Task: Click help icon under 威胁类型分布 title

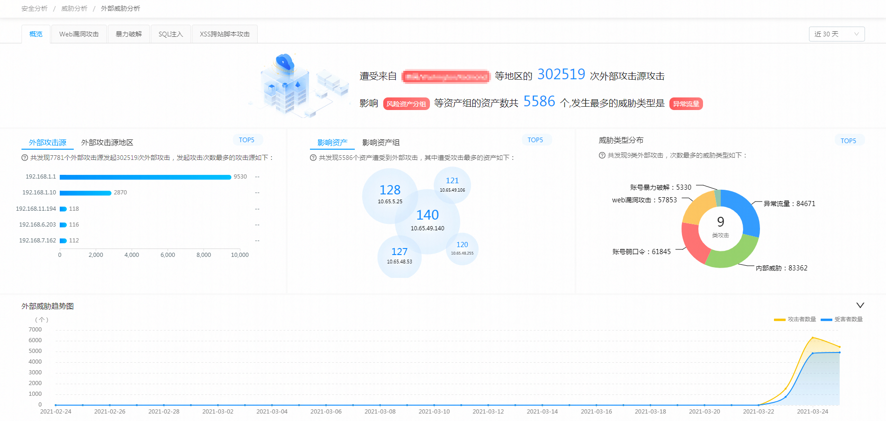Action: (602, 156)
